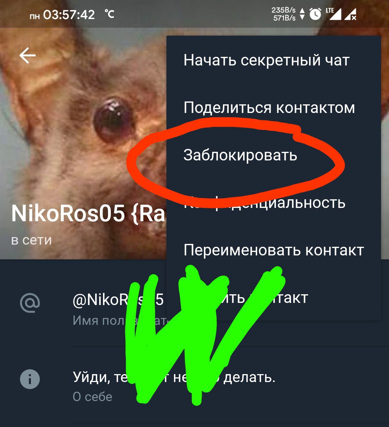Tap the back arrow icon
The image size is (389, 427).
[x=27, y=55]
